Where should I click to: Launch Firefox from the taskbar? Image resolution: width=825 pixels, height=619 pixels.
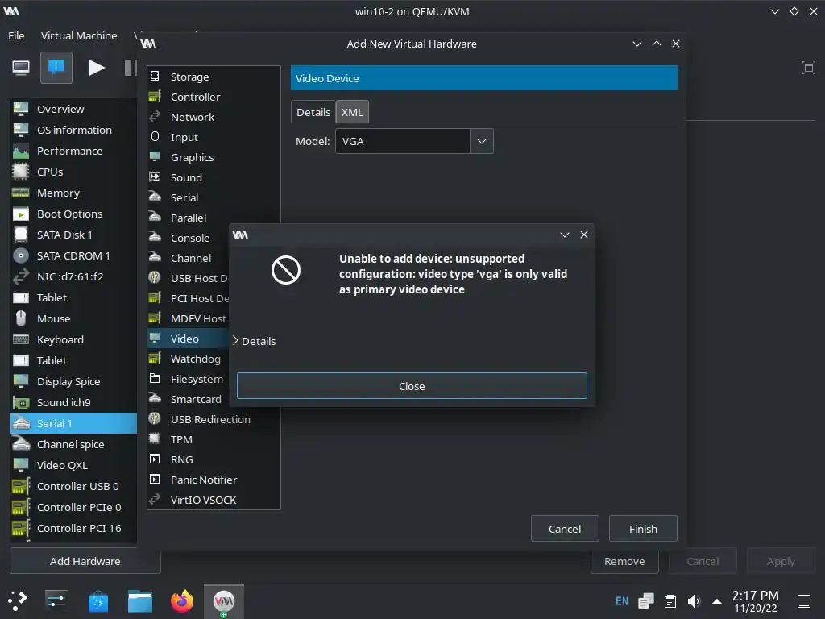pyautogui.click(x=182, y=600)
